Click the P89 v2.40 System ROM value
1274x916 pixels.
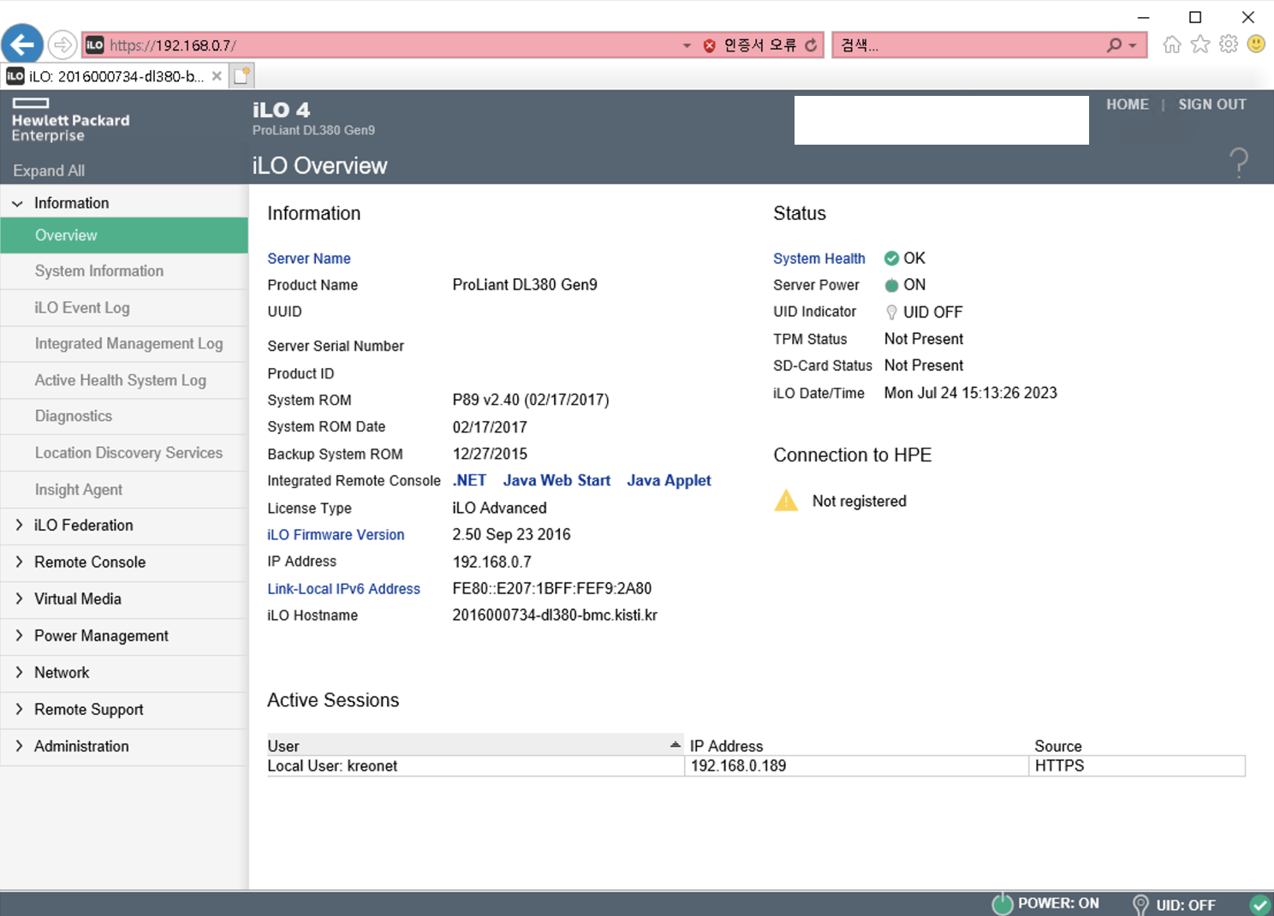pos(530,400)
